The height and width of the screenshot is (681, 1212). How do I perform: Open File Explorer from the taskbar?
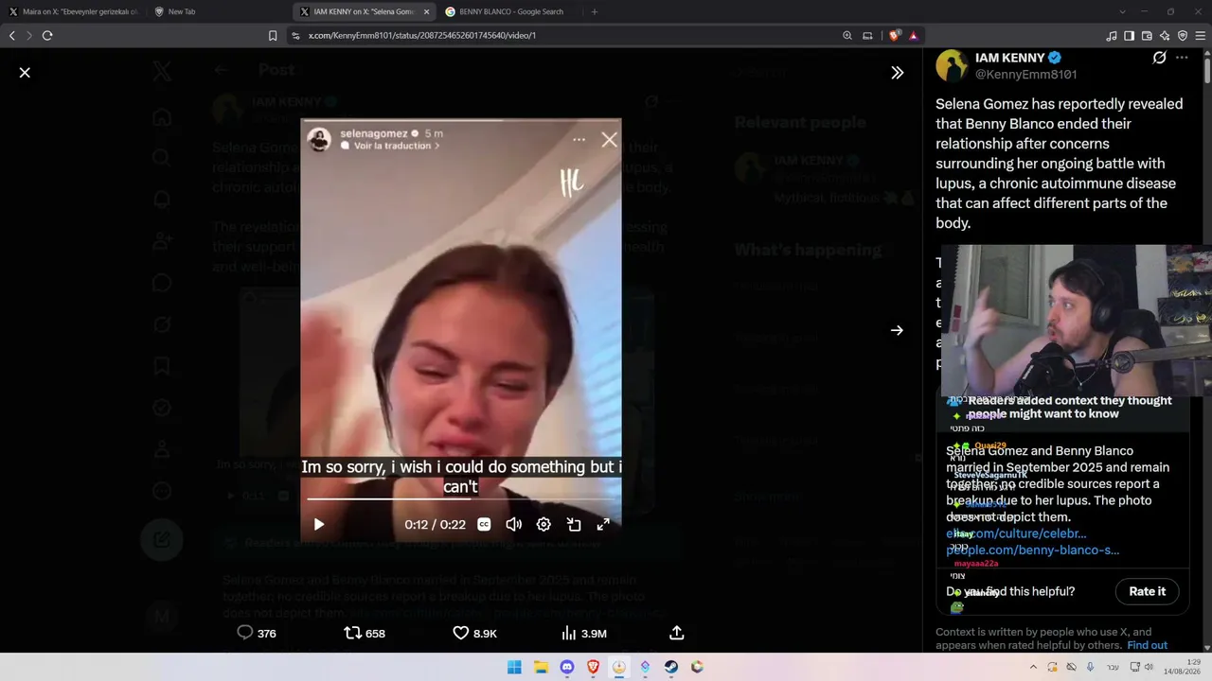[541, 667]
